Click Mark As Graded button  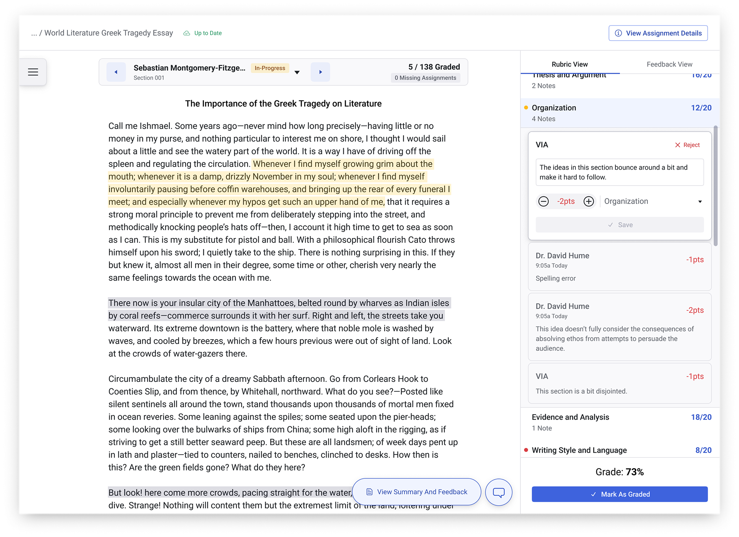click(x=620, y=494)
